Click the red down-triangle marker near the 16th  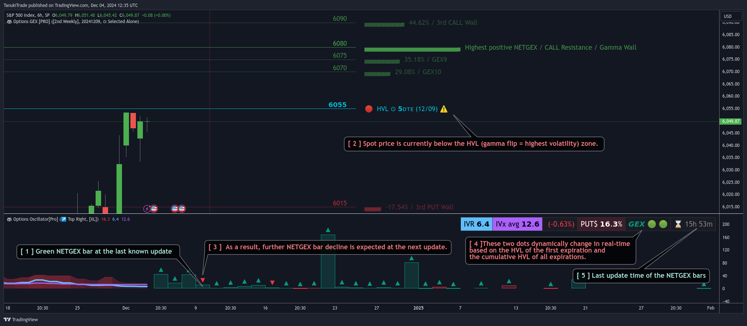(272, 283)
